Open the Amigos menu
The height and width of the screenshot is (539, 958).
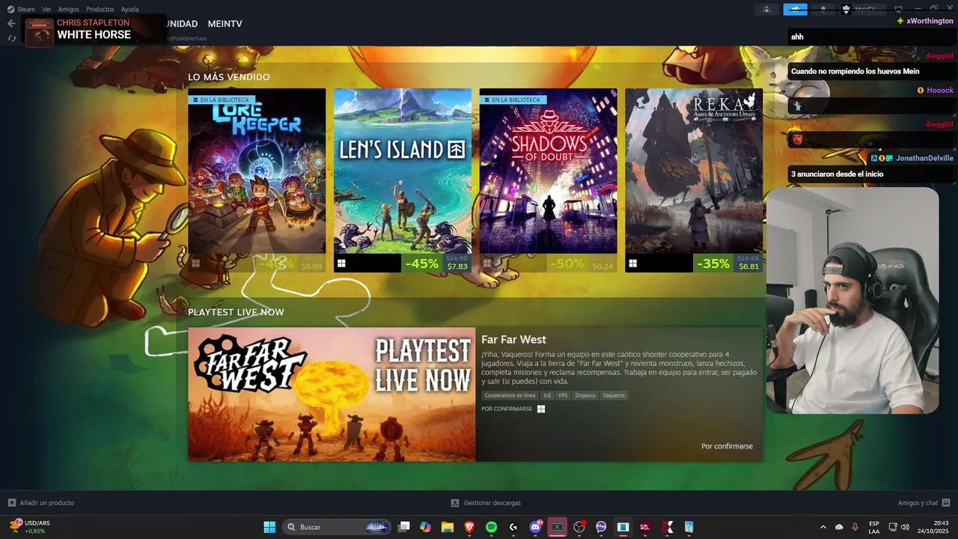[69, 9]
